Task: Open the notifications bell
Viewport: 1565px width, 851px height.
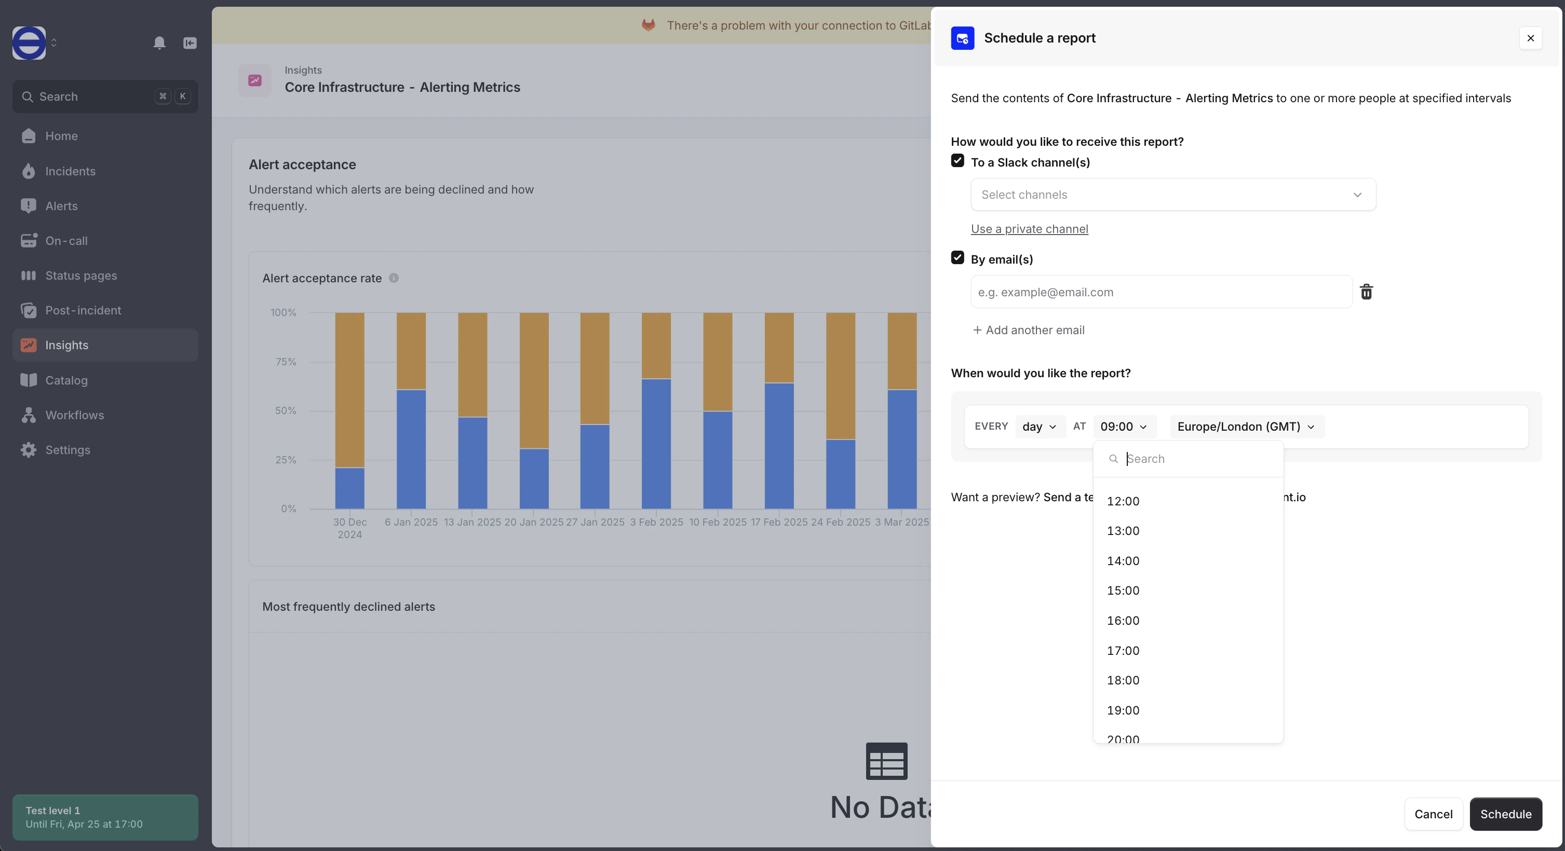Action: 159,43
